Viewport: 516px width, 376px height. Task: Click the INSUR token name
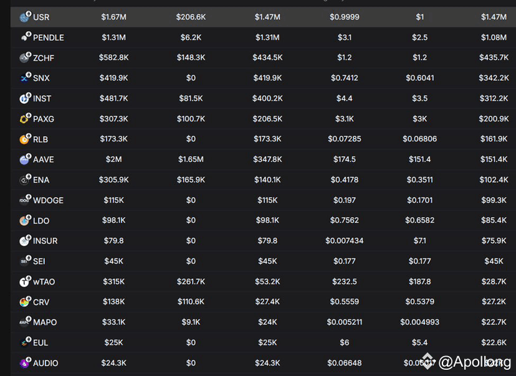pos(45,241)
